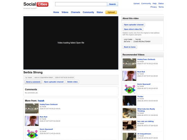Click the Delete video button
Viewport: 187px width, 140px height.
(x=72, y=82)
